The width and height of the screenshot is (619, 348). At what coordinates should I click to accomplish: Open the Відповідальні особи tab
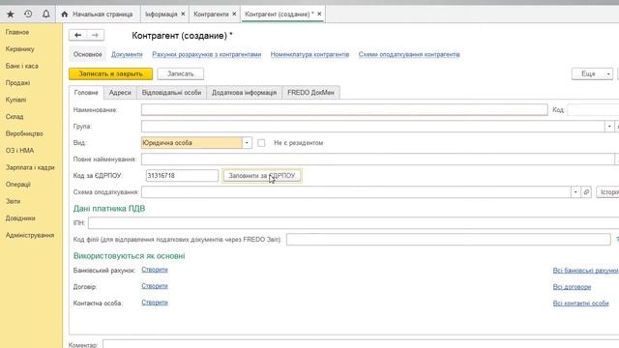(x=171, y=93)
